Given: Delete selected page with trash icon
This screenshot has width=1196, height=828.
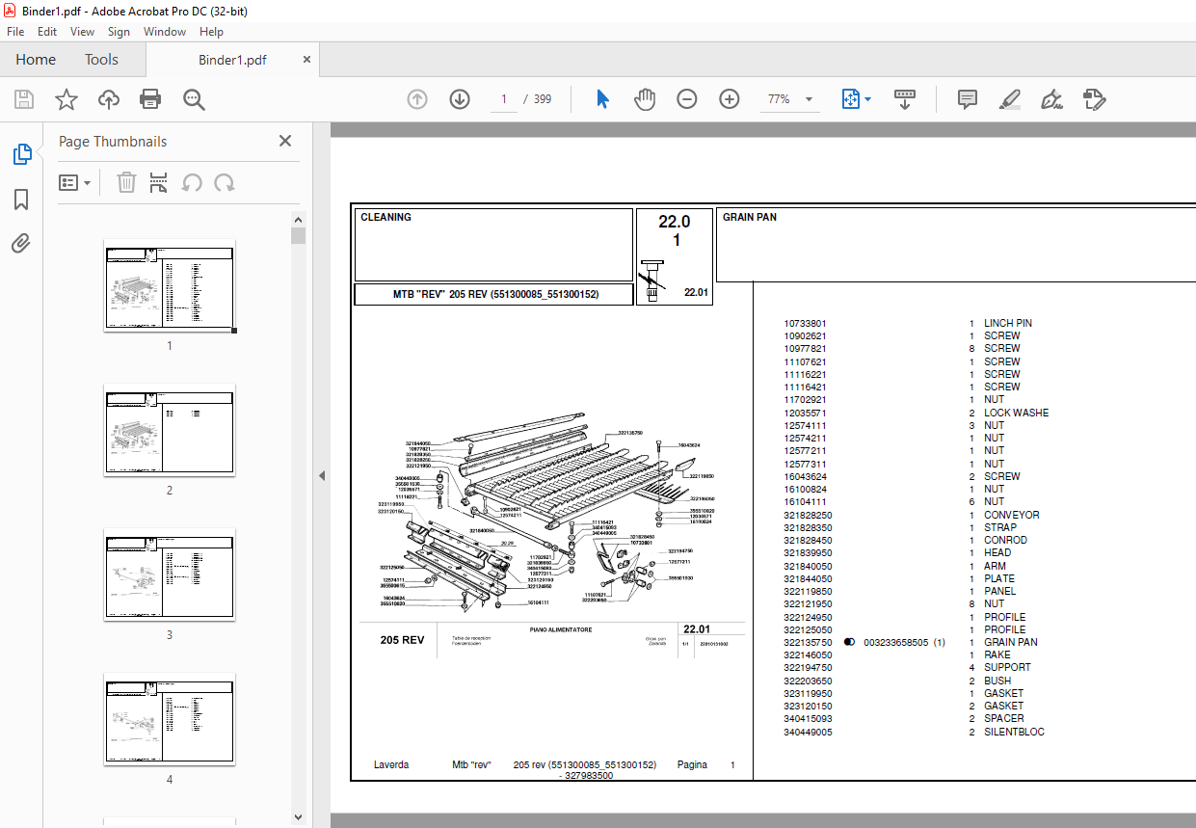Looking at the screenshot, I should click(126, 182).
